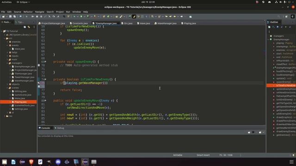Click the Save All toolbar icon
The width and height of the screenshot is (296, 166).
14,17
